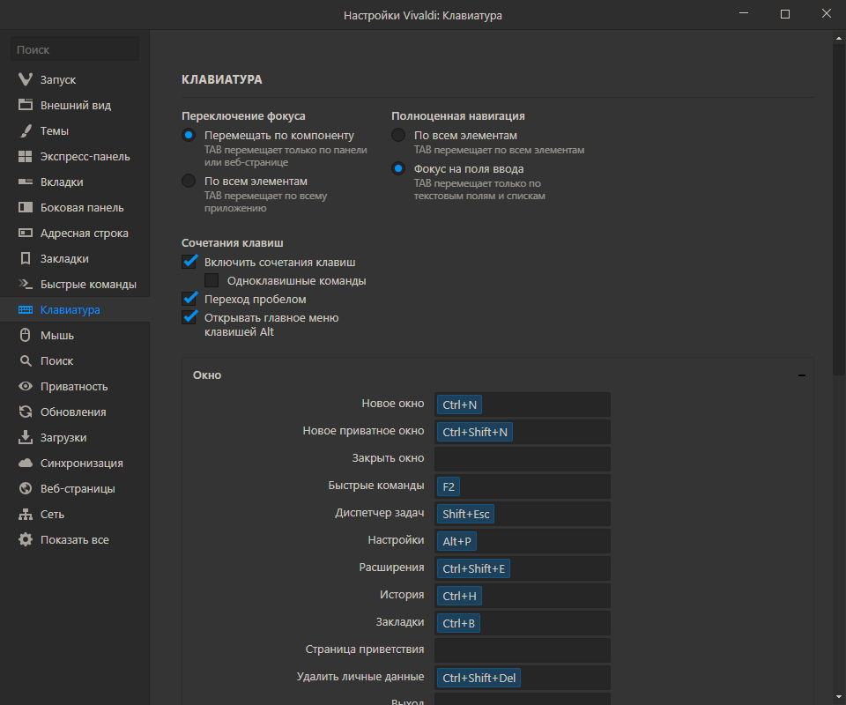Viewport: 846px width, 705px height.
Task: Open Внешний вид settings via its icon
Action: coord(26,106)
